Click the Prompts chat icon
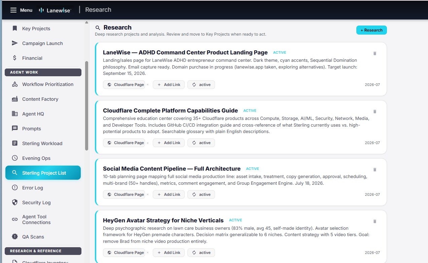 pyautogui.click(x=14, y=129)
